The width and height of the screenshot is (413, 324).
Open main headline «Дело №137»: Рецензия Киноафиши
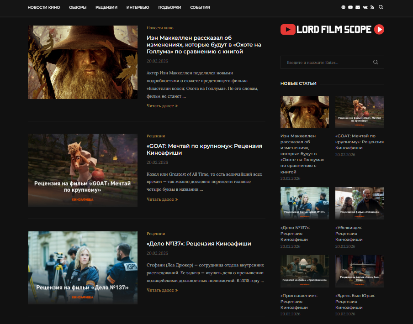[x=199, y=244]
